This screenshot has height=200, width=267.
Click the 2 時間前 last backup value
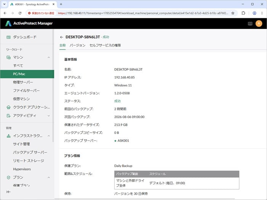(x=120, y=109)
